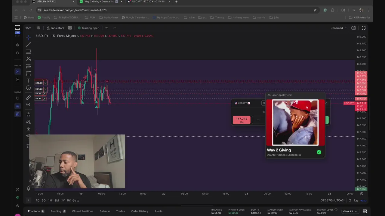Select the 5D time range
The image size is (385, 216).
[44, 200]
